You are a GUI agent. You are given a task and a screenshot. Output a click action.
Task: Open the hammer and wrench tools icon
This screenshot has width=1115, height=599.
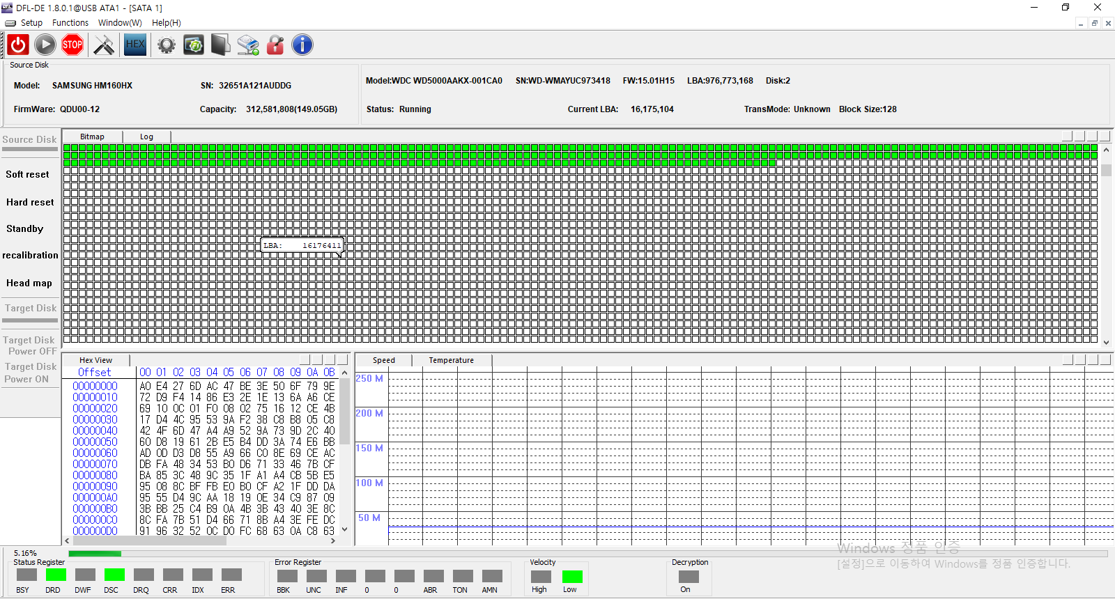104,45
